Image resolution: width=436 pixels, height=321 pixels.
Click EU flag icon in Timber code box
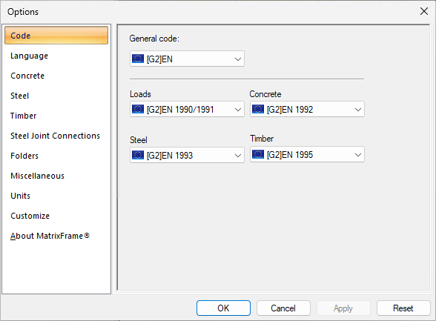[258, 154]
